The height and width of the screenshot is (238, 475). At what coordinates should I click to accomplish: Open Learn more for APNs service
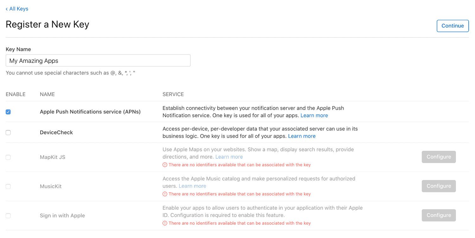[x=314, y=115]
